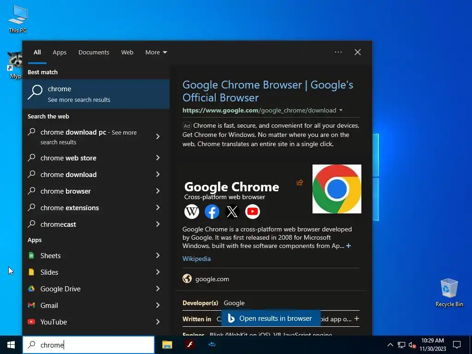The height and width of the screenshot is (354, 472).
Task: Choose the 'chrome extensions' suggestion text
Action: [70, 208]
